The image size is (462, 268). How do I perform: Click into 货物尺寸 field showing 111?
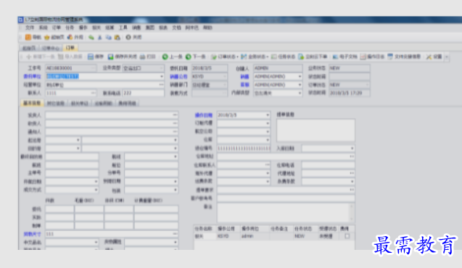coord(112,234)
